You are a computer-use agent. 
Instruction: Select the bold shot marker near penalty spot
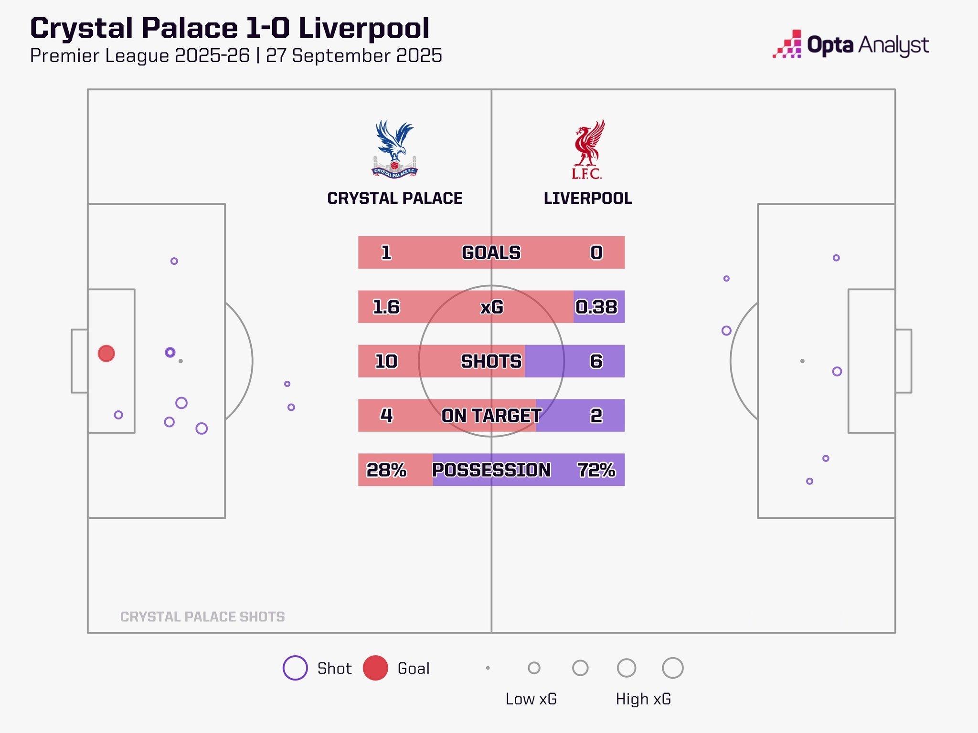170,353
